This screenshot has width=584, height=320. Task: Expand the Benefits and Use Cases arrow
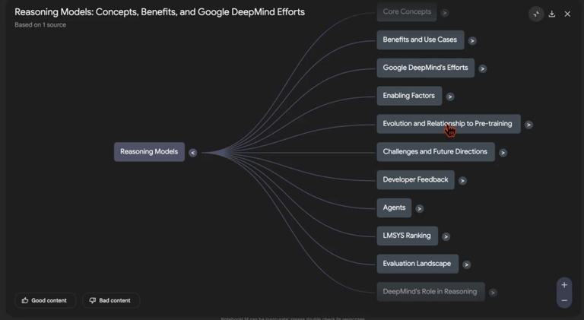coord(472,40)
